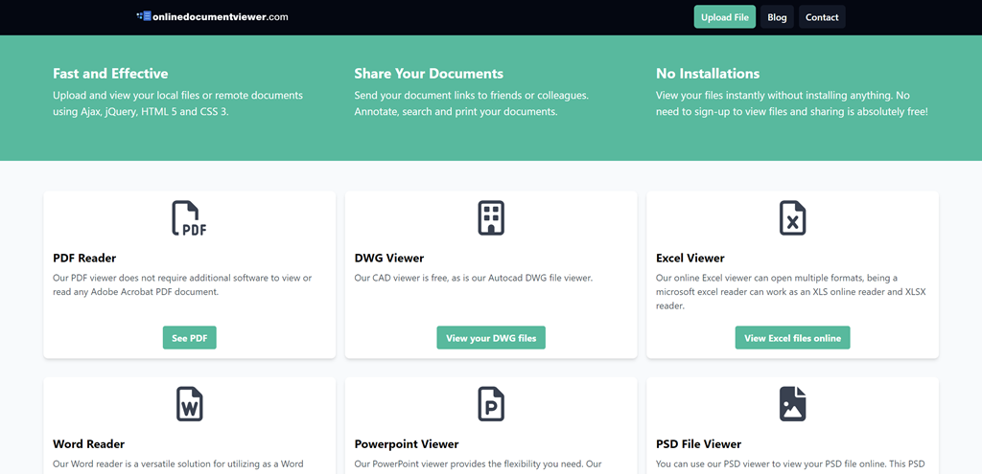982x474 pixels.
Task: Click the Powerpoint Viewer title
Action: (x=406, y=444)
